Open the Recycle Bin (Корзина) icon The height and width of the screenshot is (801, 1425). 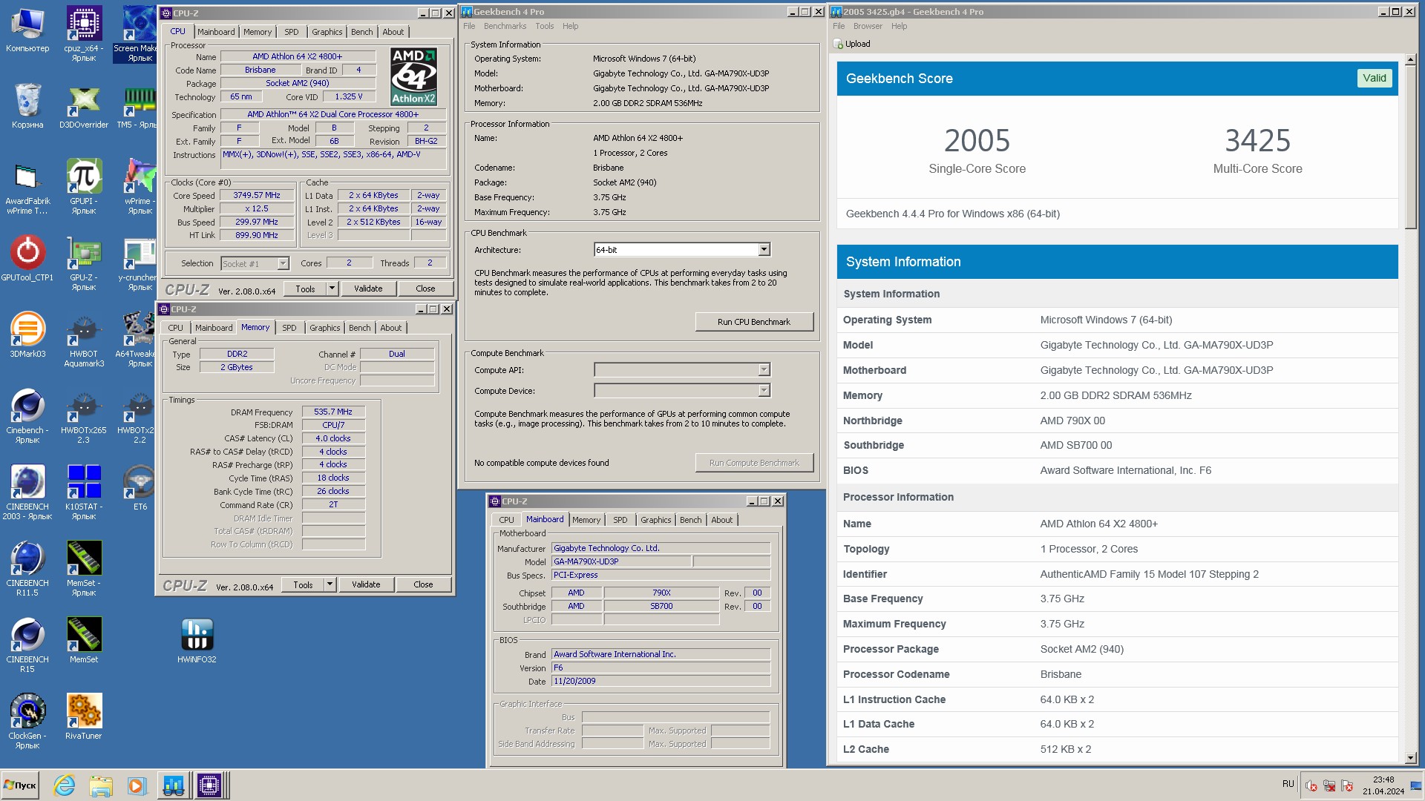point(27,108)
